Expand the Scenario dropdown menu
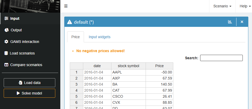This screenshot has width=252, height=109. (x=222, y=6)
